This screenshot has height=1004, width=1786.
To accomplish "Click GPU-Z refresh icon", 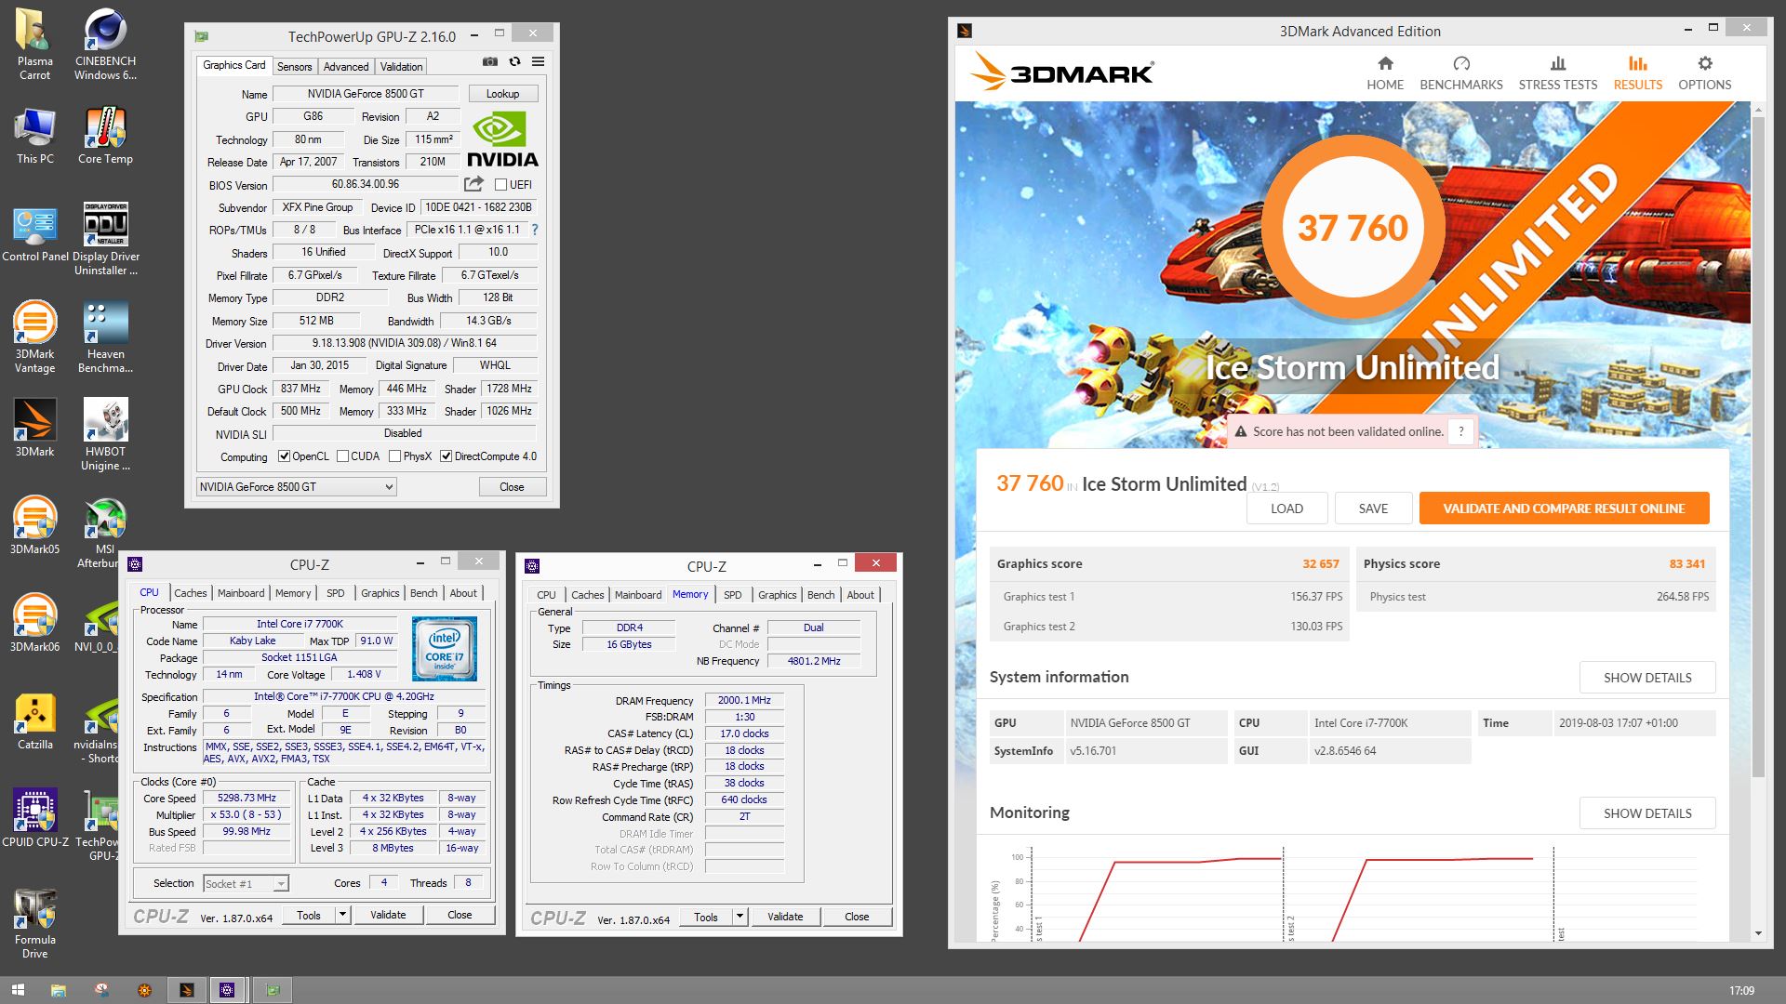I will point(514,62).
